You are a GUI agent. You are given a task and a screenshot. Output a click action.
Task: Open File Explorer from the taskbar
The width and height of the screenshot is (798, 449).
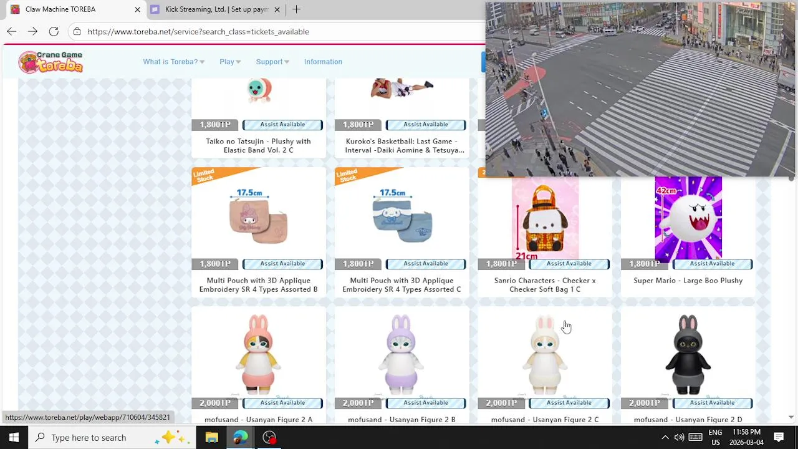tap(211, 437)
